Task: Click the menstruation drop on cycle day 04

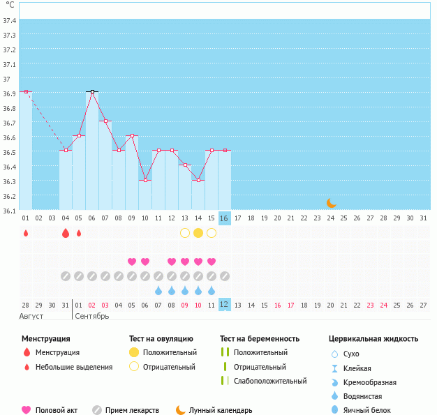Action: tap(66, 233)
